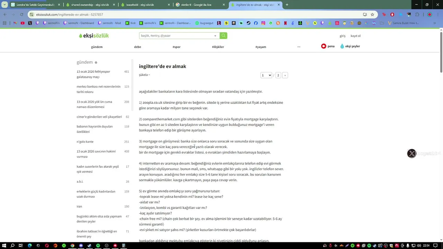Switch to the sterlin tl Google tab

coord(200,5)
